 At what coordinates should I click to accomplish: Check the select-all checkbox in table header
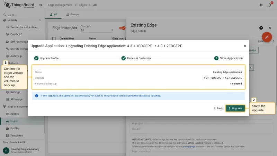pyautogui.click(x=54, y=38)
